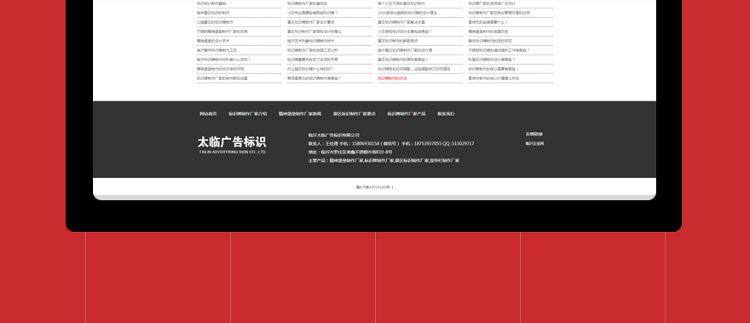The image size is (750, 323).
Task: Open bottom article in fourth column
Action: (x=493, y=78)
